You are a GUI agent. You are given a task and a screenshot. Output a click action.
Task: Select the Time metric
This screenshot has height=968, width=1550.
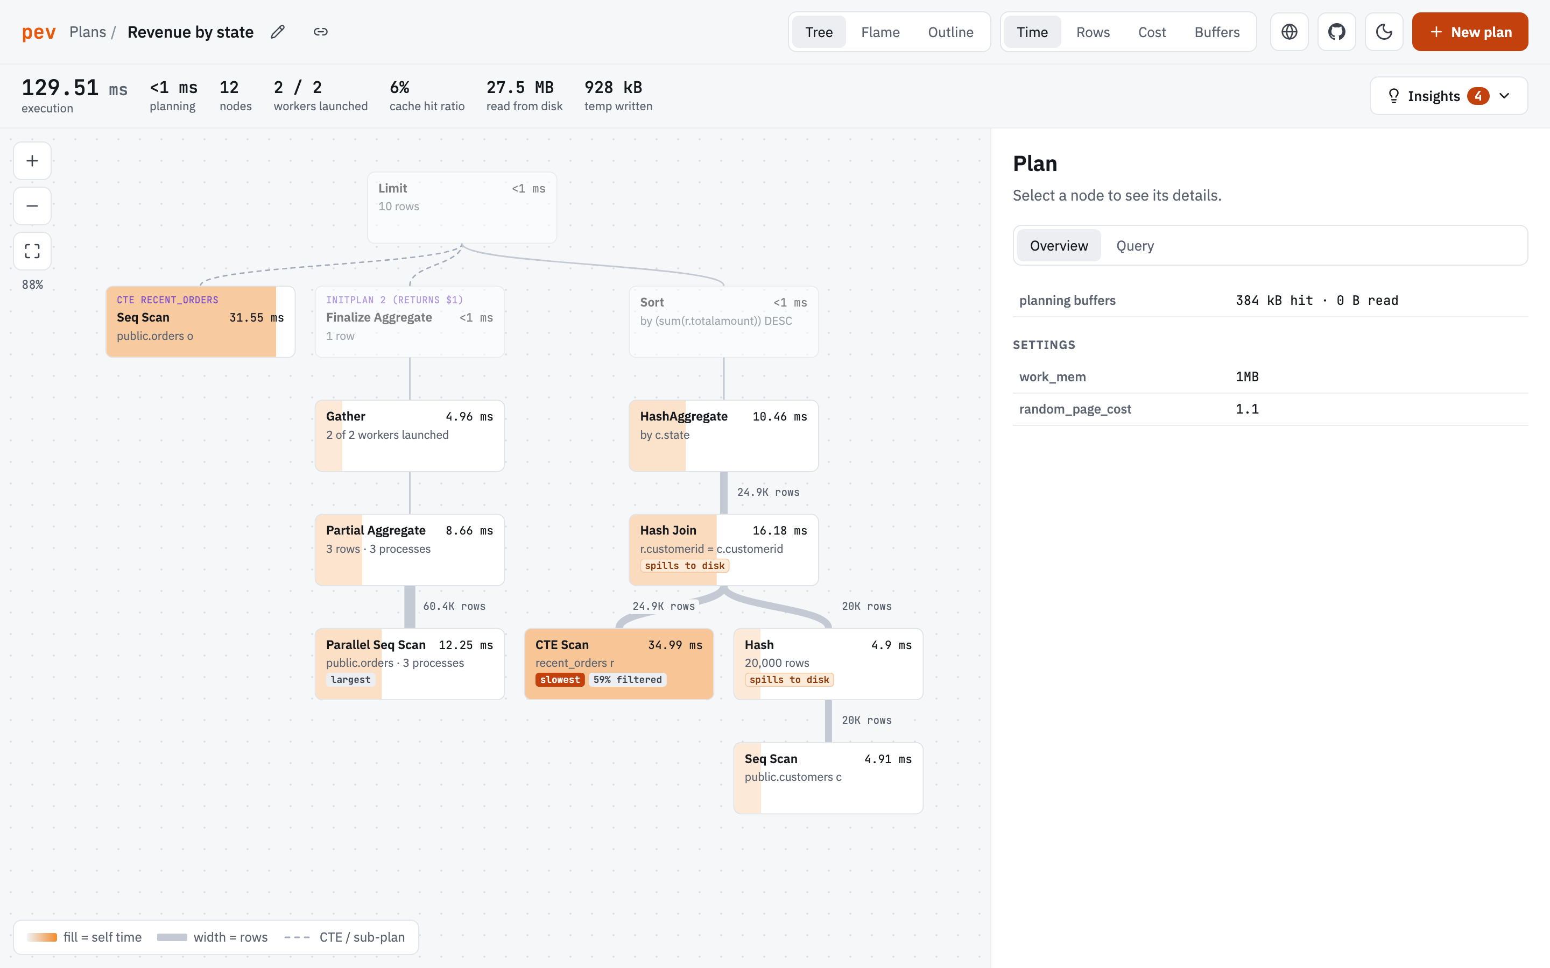1032,32
